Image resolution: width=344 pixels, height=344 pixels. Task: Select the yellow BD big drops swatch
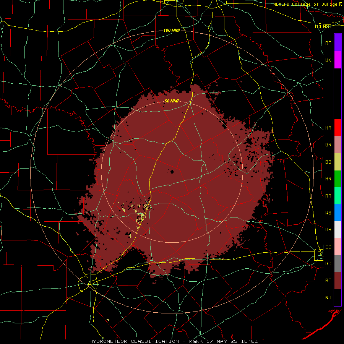click(x=338, y=162)
